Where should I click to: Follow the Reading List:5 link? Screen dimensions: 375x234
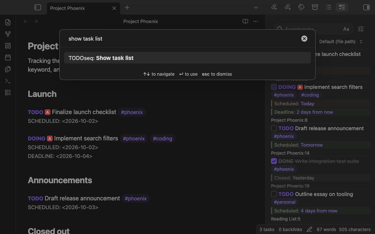click(x=286, y=219)
